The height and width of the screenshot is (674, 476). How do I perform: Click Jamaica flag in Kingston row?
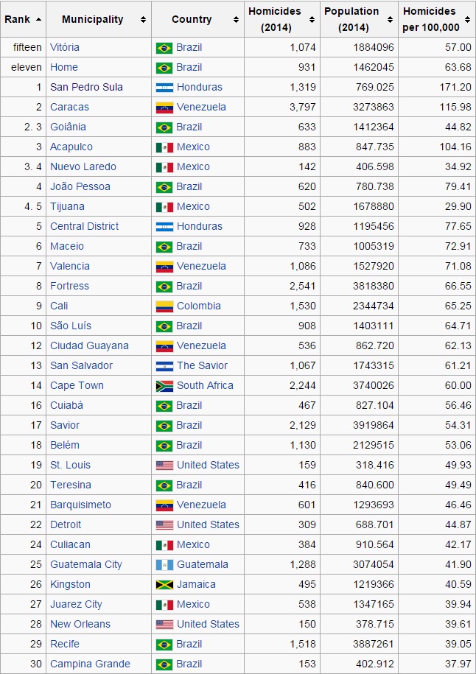coord(165,585)
